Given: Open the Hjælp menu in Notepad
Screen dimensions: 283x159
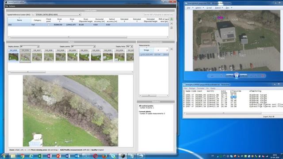Looking at the screenshot, I should click(213, 88).
